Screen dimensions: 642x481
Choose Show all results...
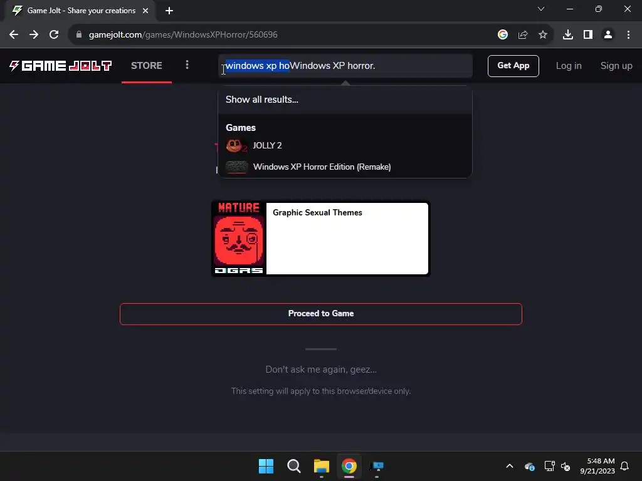345,100
